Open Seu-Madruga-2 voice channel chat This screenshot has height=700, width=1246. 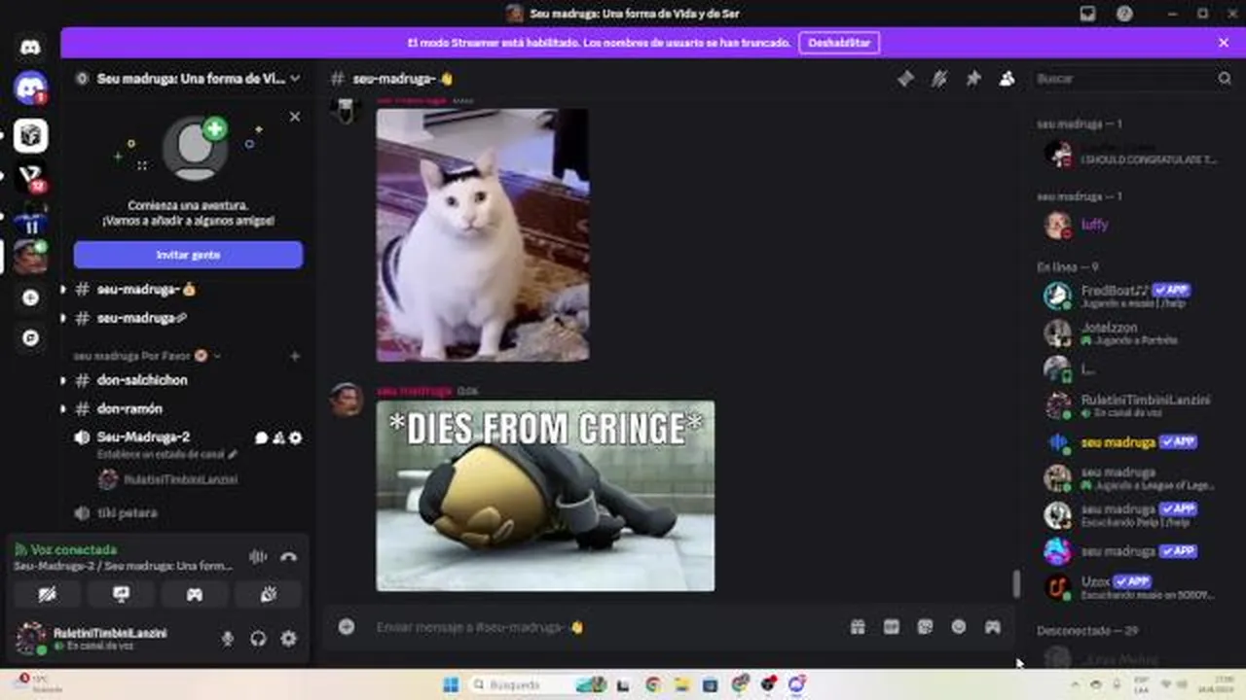point(261,437)
